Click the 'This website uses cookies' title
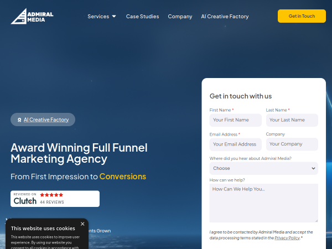The image size is (332, 249). coord(43,228)
